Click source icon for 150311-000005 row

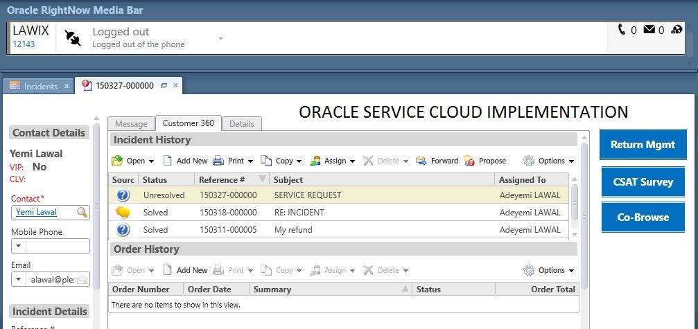pos(123,230)
